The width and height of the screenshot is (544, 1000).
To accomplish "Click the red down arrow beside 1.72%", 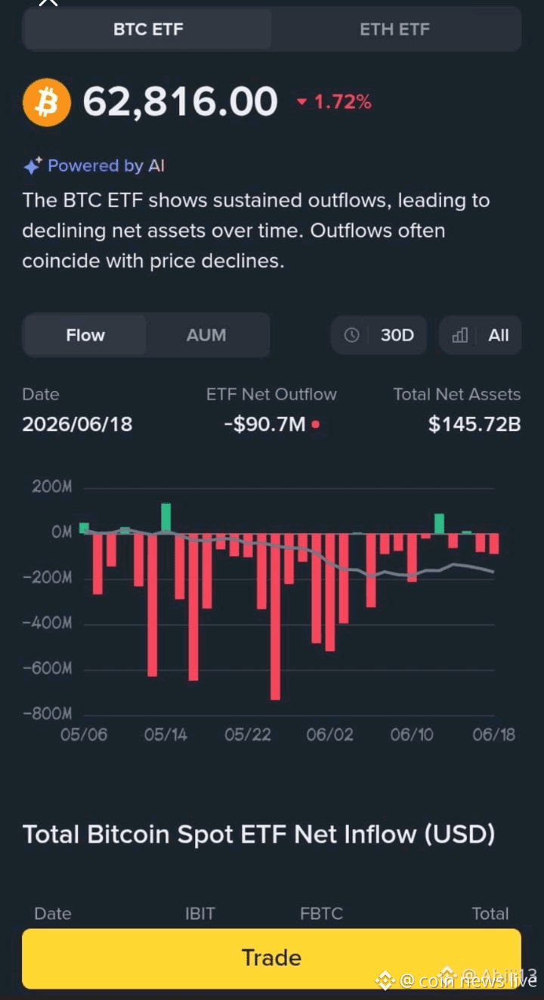I will (x=301, y=102).
